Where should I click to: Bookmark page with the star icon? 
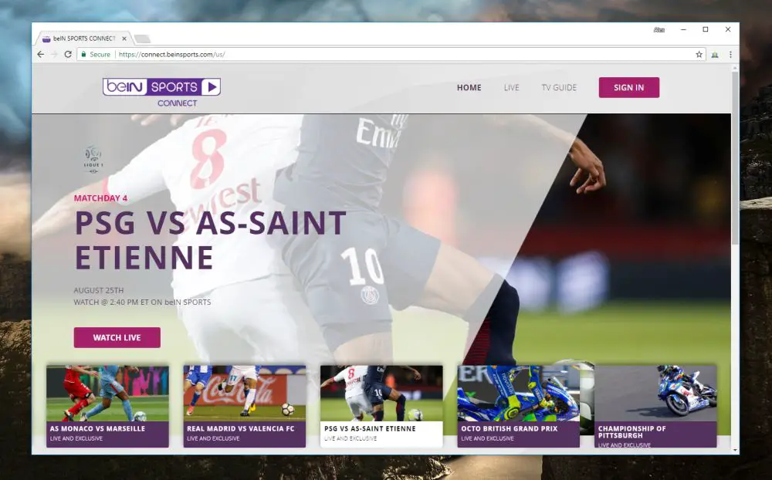(x=699, y=54)
